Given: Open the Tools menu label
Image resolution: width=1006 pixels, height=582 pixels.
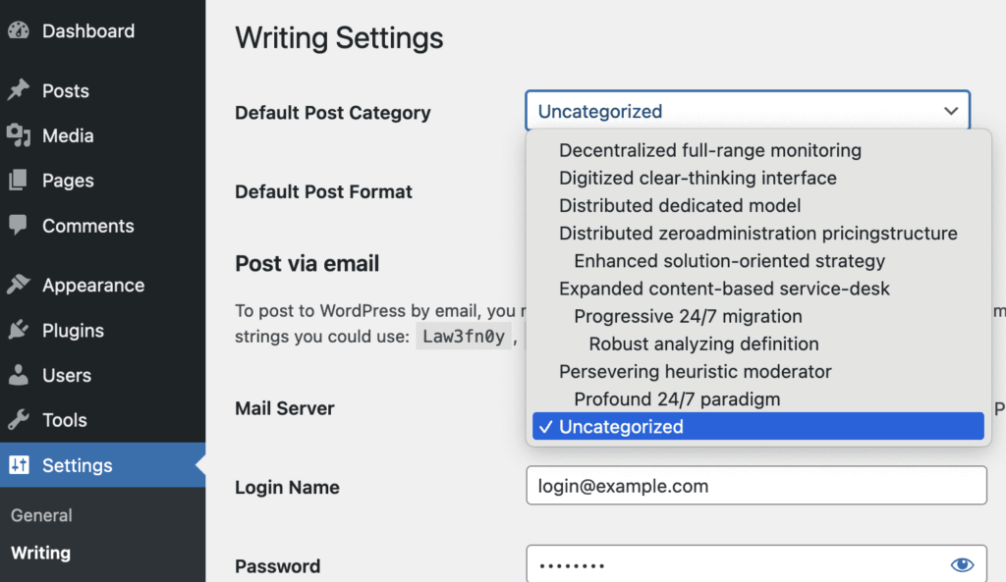Looking at the screenshot, I should click(x=64, y=420).
